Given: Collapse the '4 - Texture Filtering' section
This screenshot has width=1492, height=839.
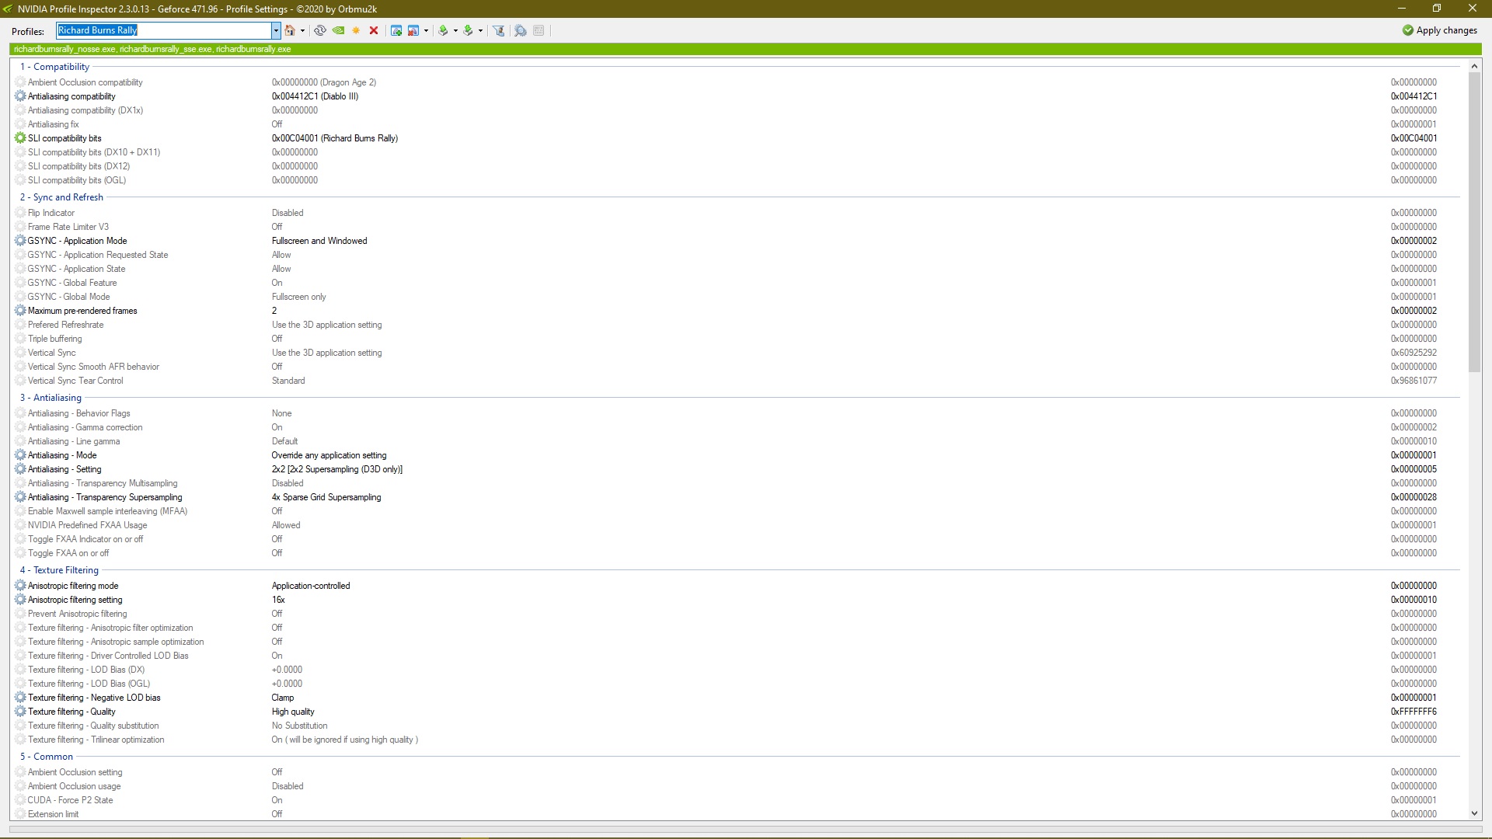Looking at the screenshot, I should coord(59,570).
